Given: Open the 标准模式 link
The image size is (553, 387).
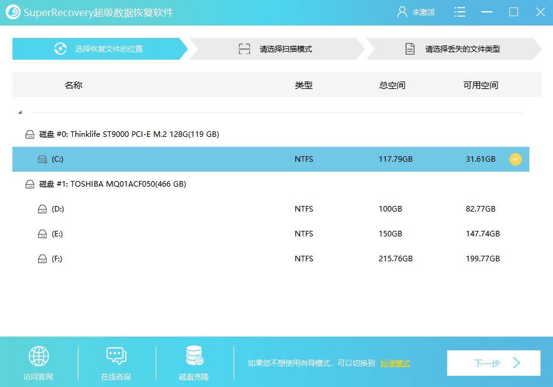Looking at the screenshot, I should (x=395, y=363).
